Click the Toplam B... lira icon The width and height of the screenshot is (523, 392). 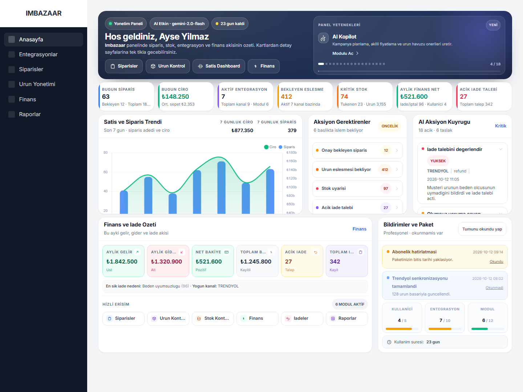tap(271, 252)
